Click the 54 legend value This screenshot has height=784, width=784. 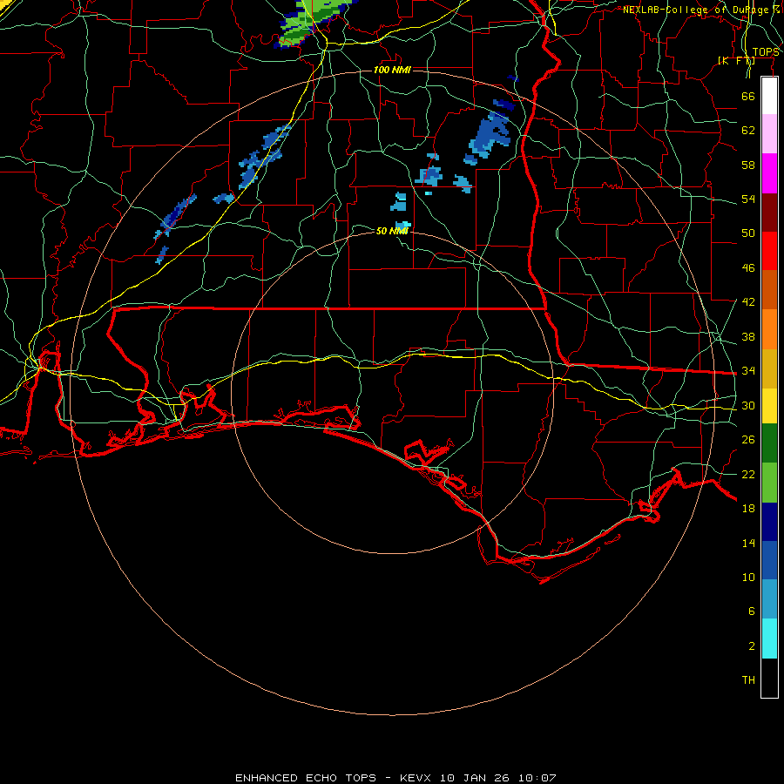pyautogui.click(x=748, y=199)
